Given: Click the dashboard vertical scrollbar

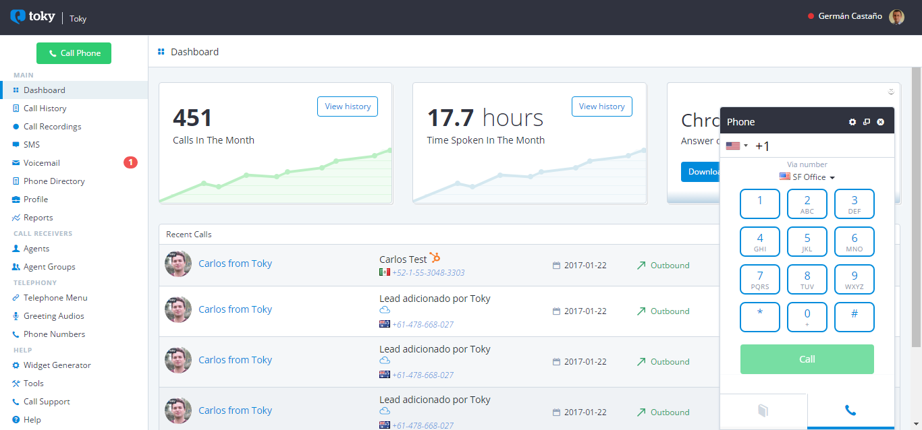Looking at the screenshot, I should point(916,202).
